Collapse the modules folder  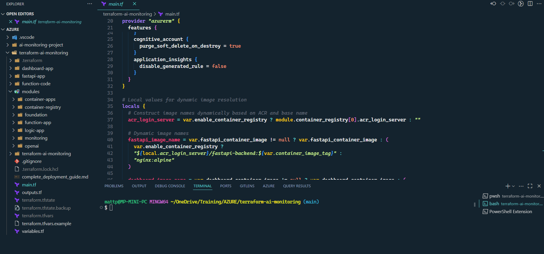(11, 92)
